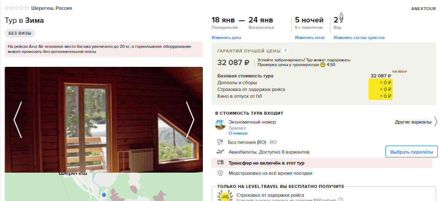
Task: Open the price guarantee help question mark
Action: 285,51
